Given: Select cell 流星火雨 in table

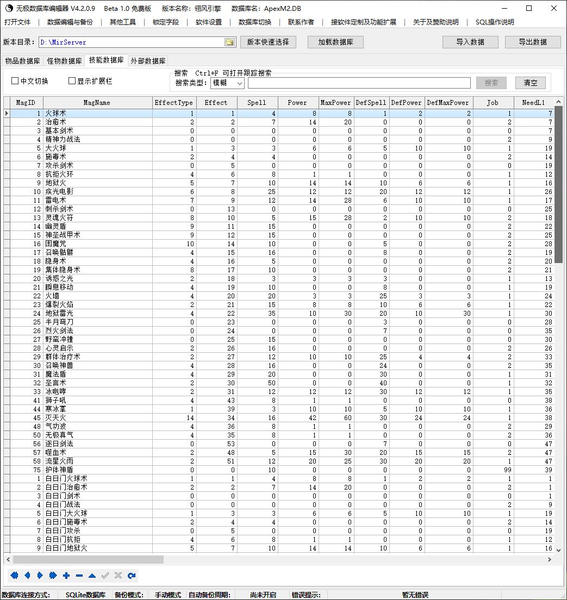Looking at the screenshot, I should point(98,461).
